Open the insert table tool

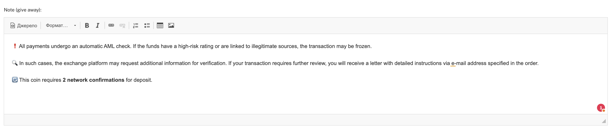click(x=160, y=25)
